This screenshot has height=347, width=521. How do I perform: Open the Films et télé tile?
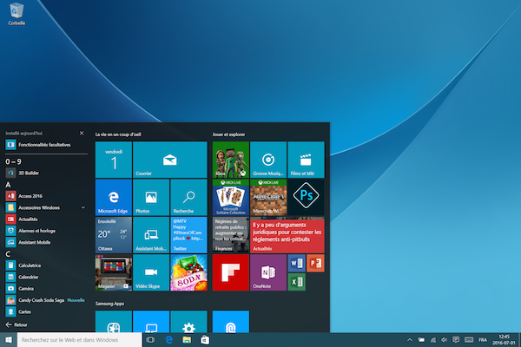point(306,160)
